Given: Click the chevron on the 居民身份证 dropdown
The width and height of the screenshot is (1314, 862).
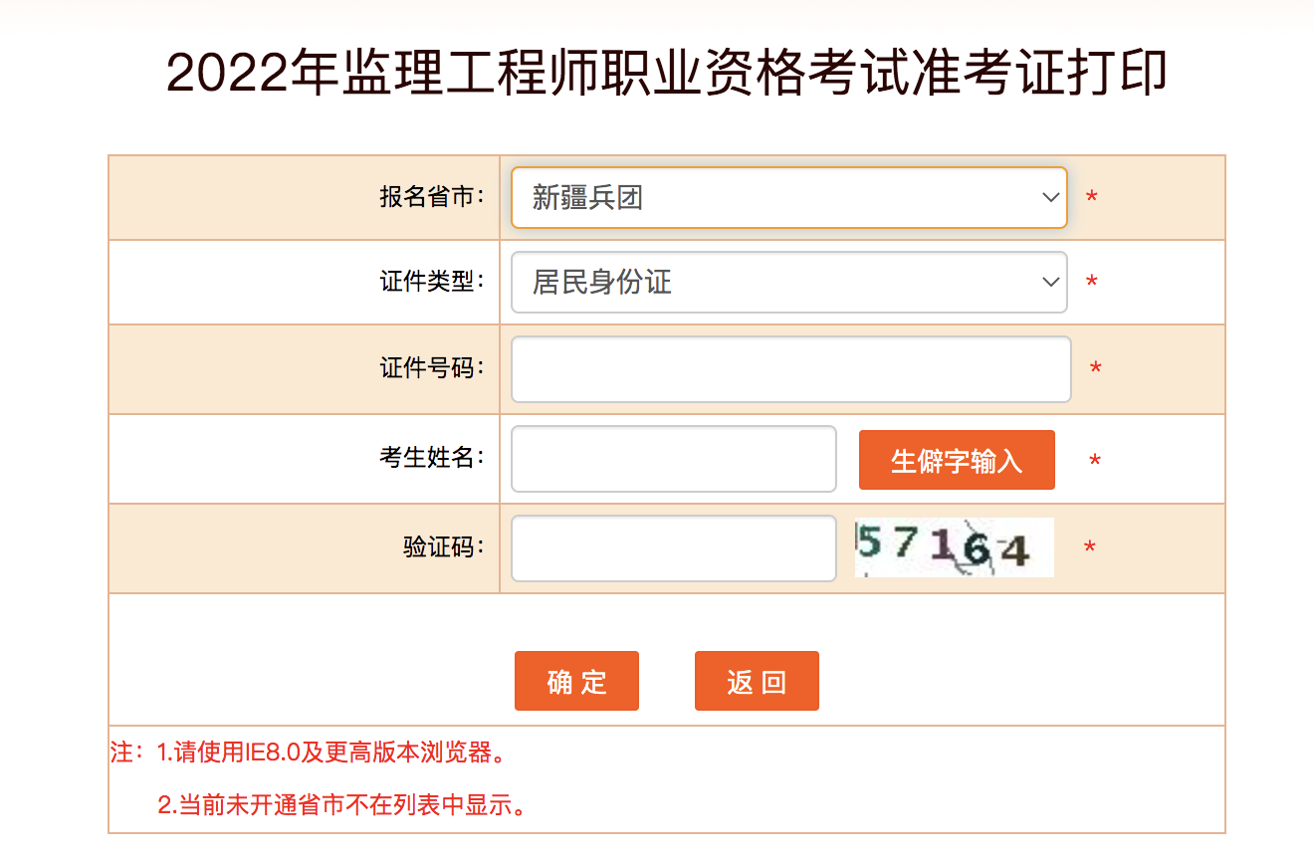Looking at the screenshot, I should click(1050, 282).
